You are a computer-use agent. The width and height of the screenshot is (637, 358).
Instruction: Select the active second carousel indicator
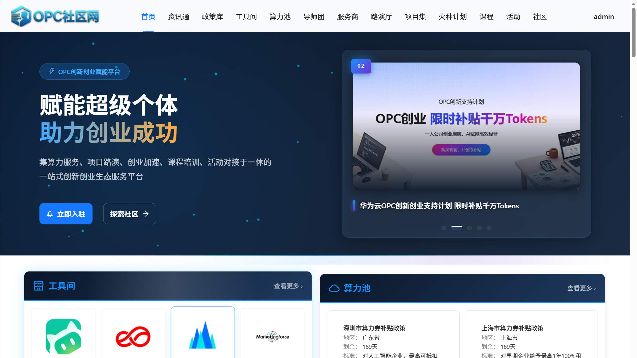click(x=457, y=228)
